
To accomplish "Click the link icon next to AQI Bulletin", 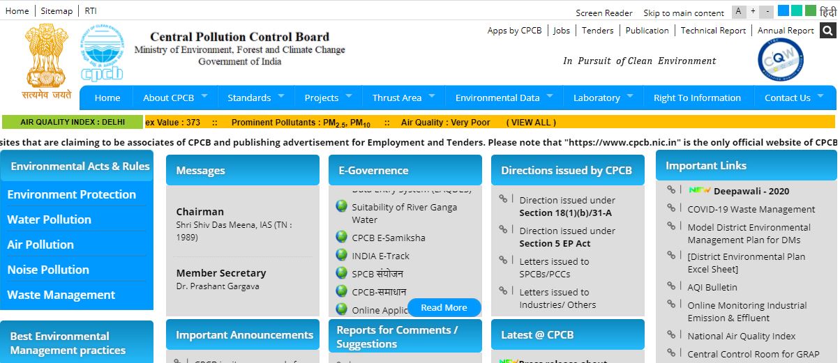I will [x=672, y=286].
